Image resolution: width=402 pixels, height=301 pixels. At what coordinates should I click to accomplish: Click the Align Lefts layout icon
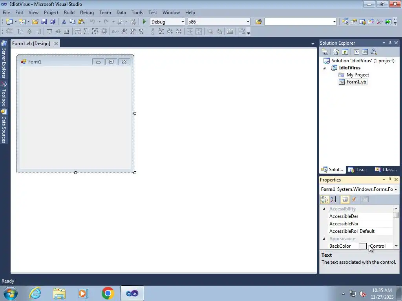pyautogui.click(x=21, y=31)
